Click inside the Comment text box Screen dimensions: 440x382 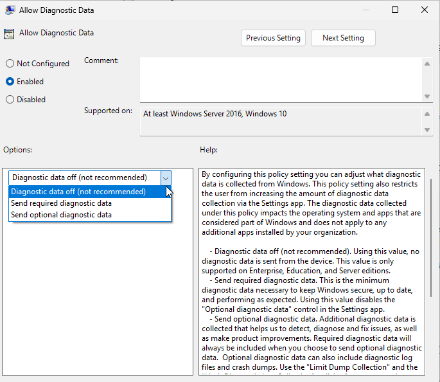(281, 80)
